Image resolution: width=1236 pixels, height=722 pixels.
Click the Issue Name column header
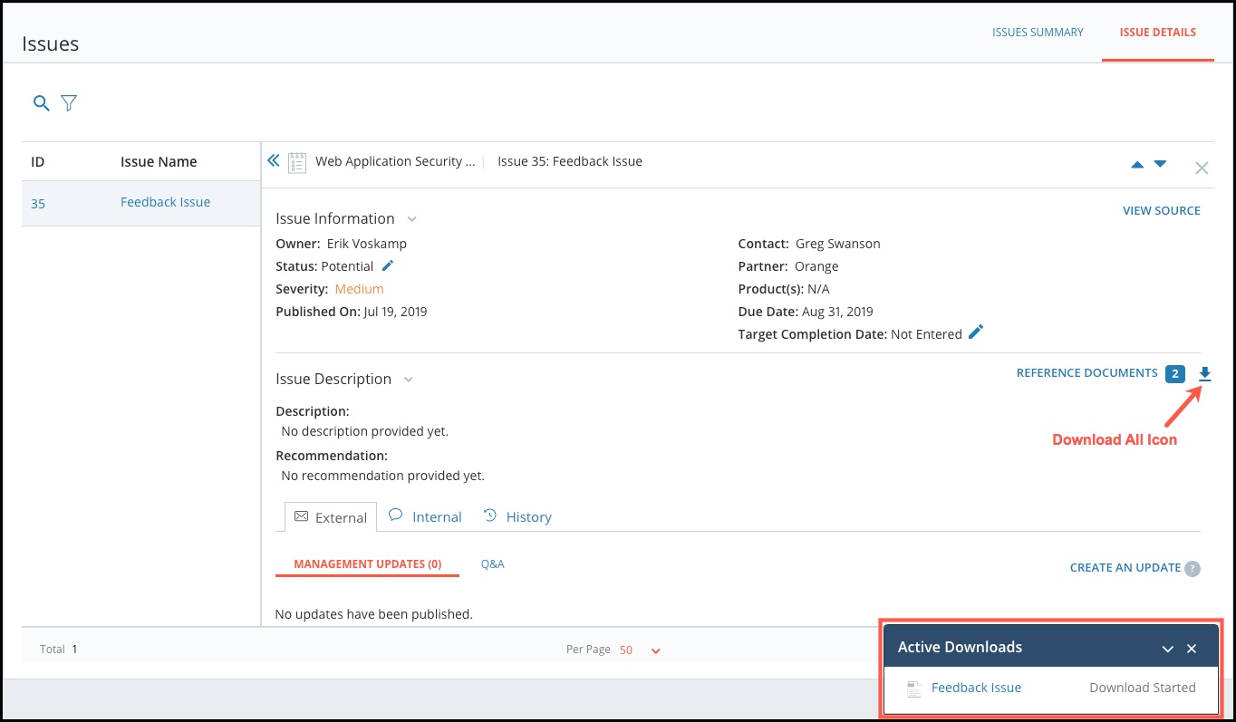coord(159,162)
